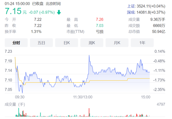Click the 7.05 price axis label
172x119 pixels.
pos(8,90)
